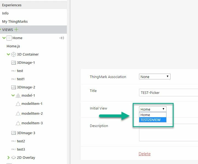Image resolution: width=198 pixels, height=164 pixels.
Task: Click into the Description text area
Action: point(168,132)
